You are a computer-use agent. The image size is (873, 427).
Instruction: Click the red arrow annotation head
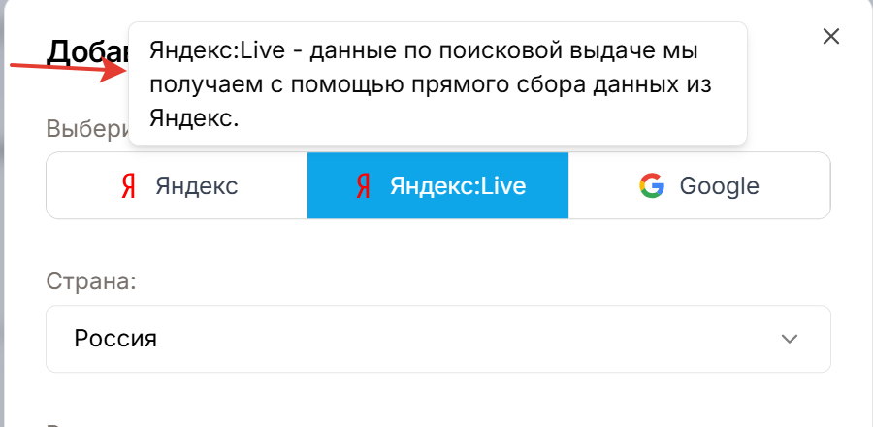pos(113,70)
